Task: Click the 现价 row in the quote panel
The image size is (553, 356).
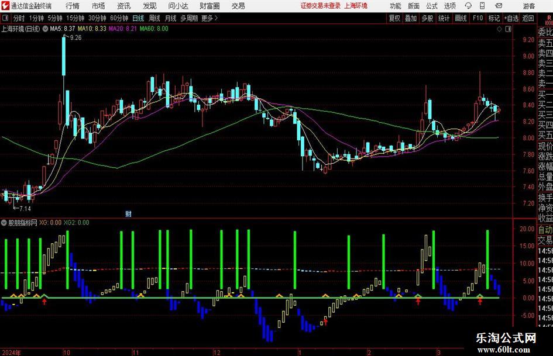Action: pos(545,146)
